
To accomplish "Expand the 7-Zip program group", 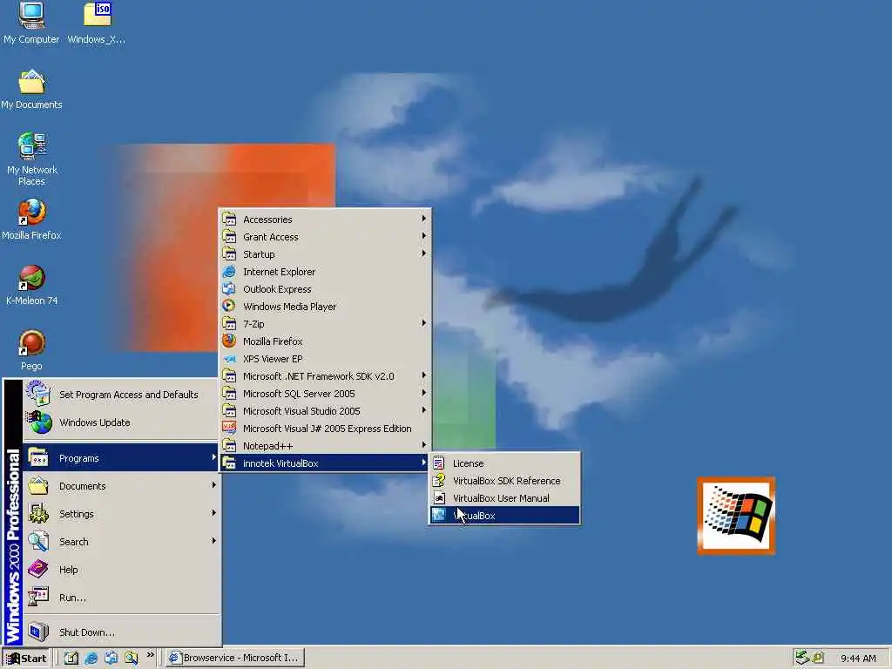I will pos(325,324).
